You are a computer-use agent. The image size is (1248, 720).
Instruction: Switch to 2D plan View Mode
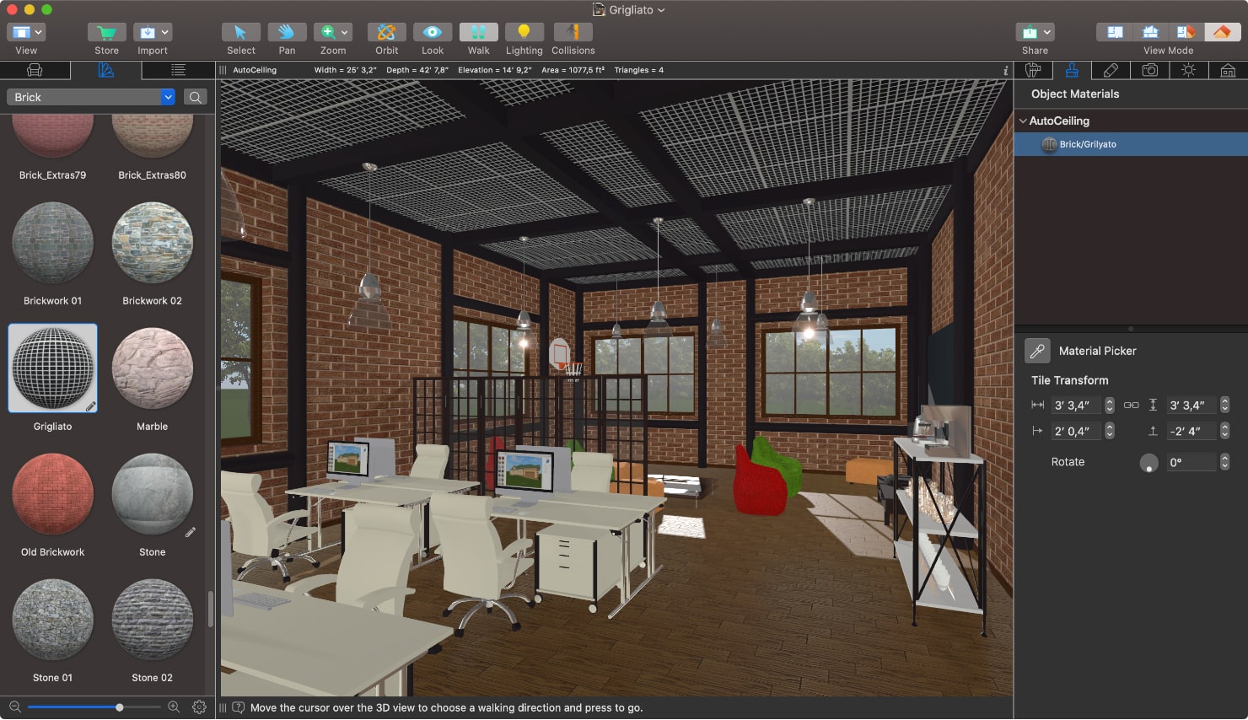(1114, 30)
